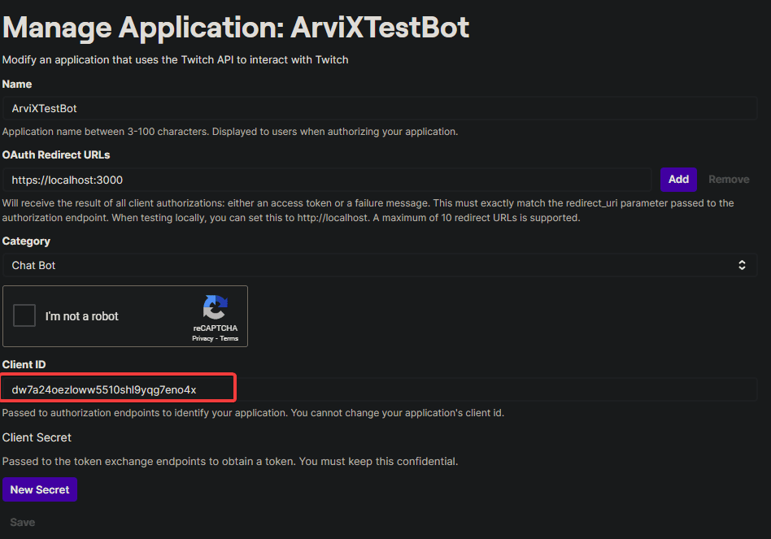771x539 pixels.
Task: Click the Category dropdown arrows icon
Action: (x=742, y=265)
